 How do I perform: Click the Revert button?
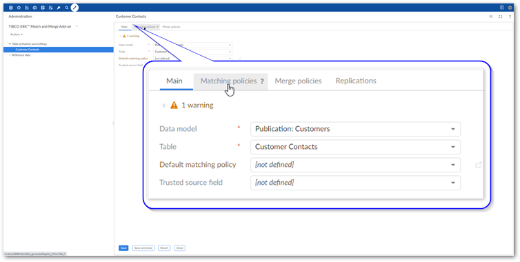tap(164, 248)
